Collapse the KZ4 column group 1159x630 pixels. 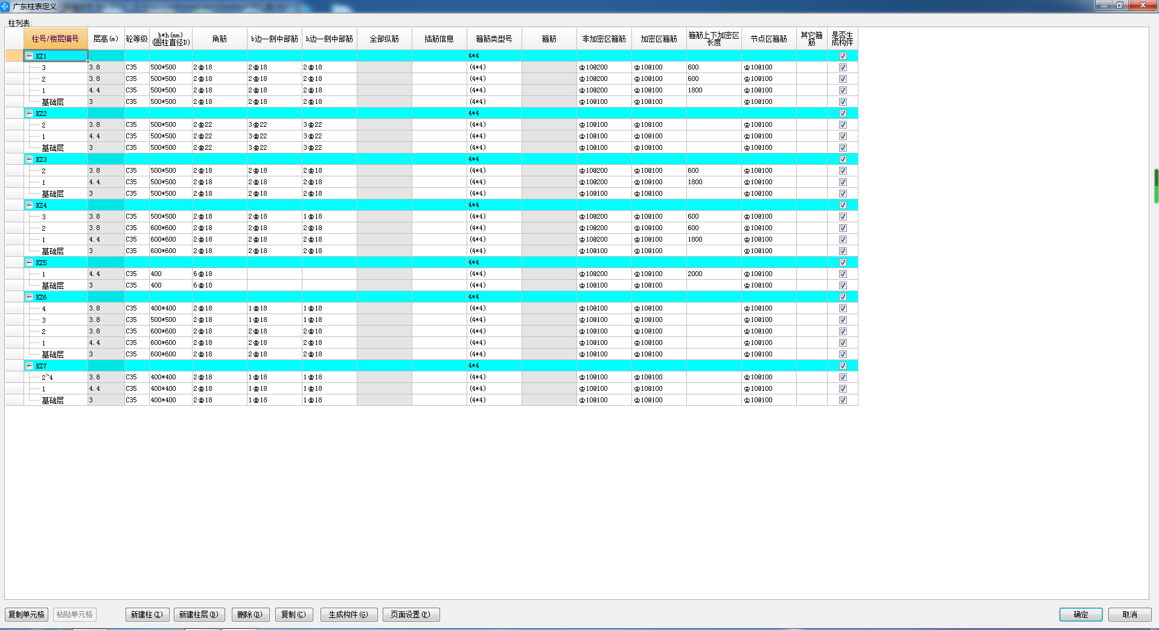pyautogui.click(x=29, y=205)
